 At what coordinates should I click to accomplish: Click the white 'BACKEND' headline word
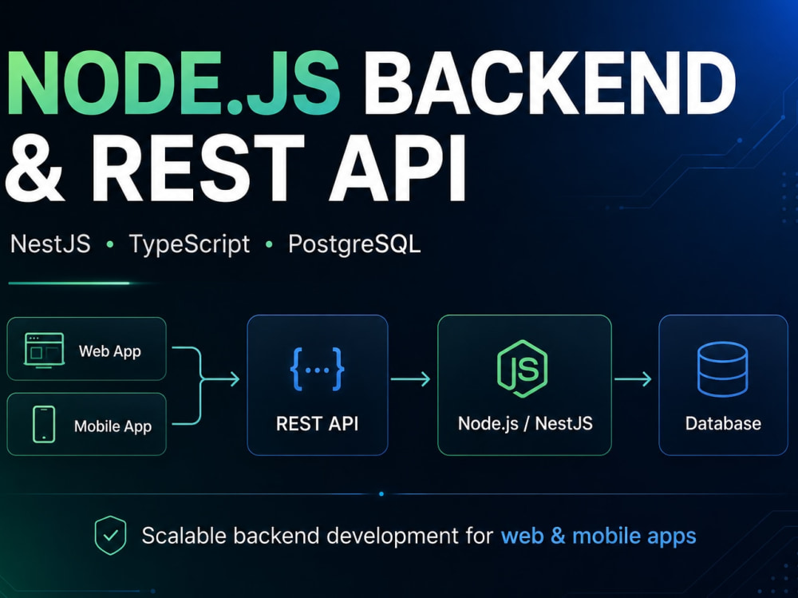[550, 84]
